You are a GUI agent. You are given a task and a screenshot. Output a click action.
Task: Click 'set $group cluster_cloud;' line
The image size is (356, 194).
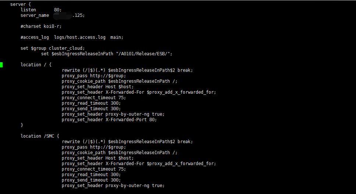pyautogui.click(x=53, y=48)
